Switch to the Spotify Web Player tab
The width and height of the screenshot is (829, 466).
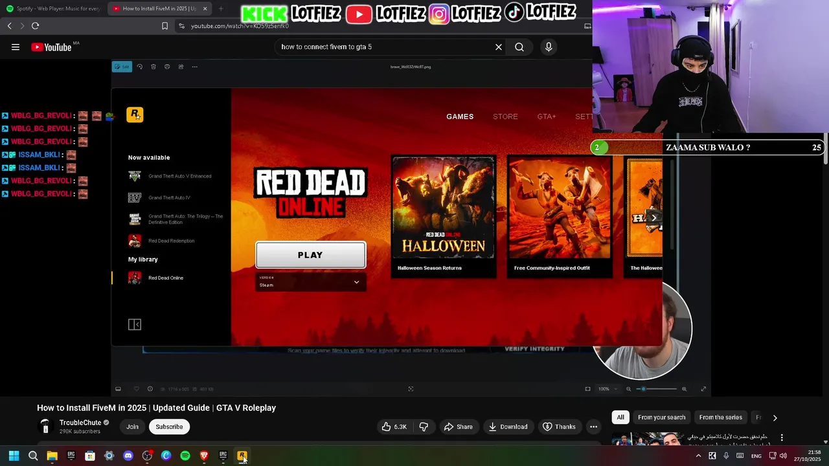pos(52,8)
